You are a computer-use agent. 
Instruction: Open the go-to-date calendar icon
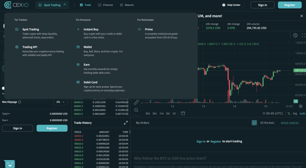tap(183, 114)
